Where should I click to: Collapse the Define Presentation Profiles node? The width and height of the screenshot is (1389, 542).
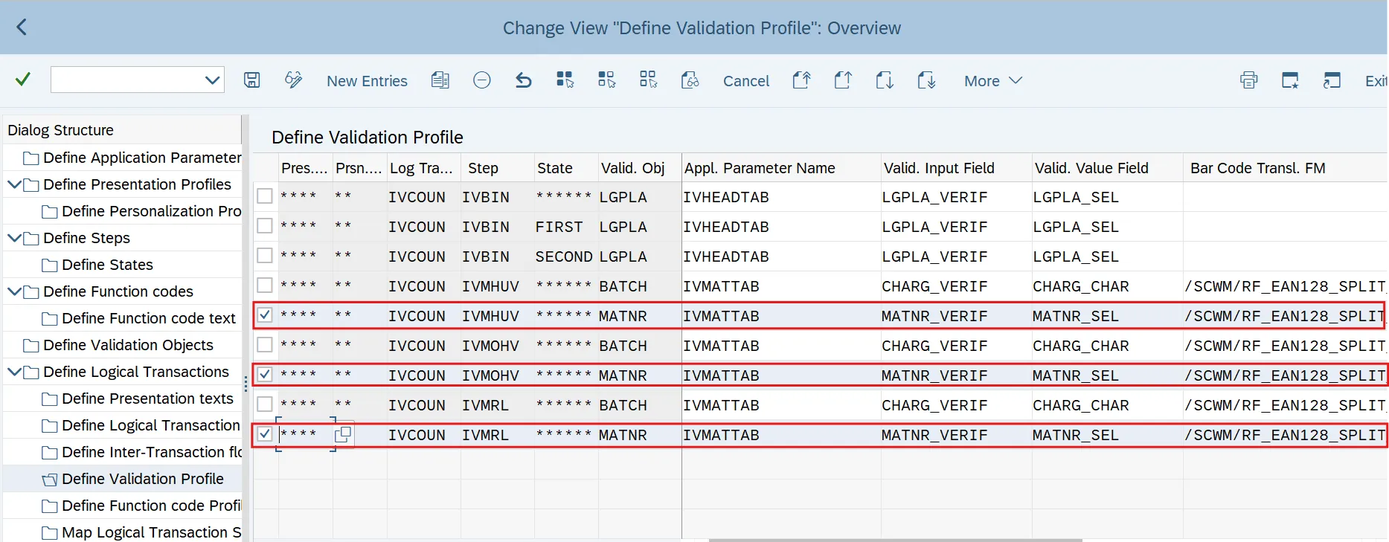click(x=13, y=184)
